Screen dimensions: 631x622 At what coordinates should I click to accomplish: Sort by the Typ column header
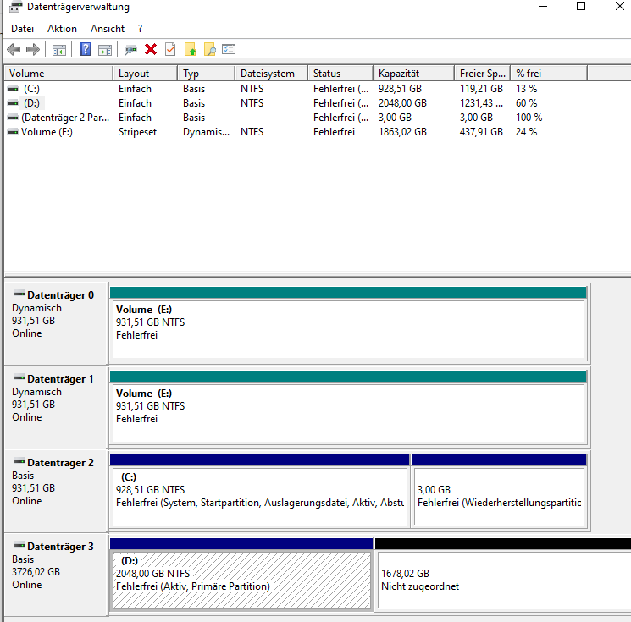point(206,74)
